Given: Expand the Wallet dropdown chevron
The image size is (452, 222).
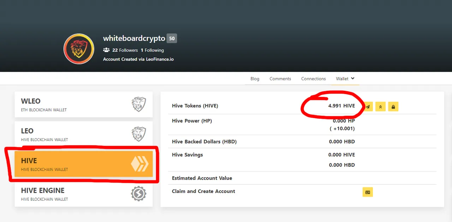Looking at the screenshot, I should point(352,78).
